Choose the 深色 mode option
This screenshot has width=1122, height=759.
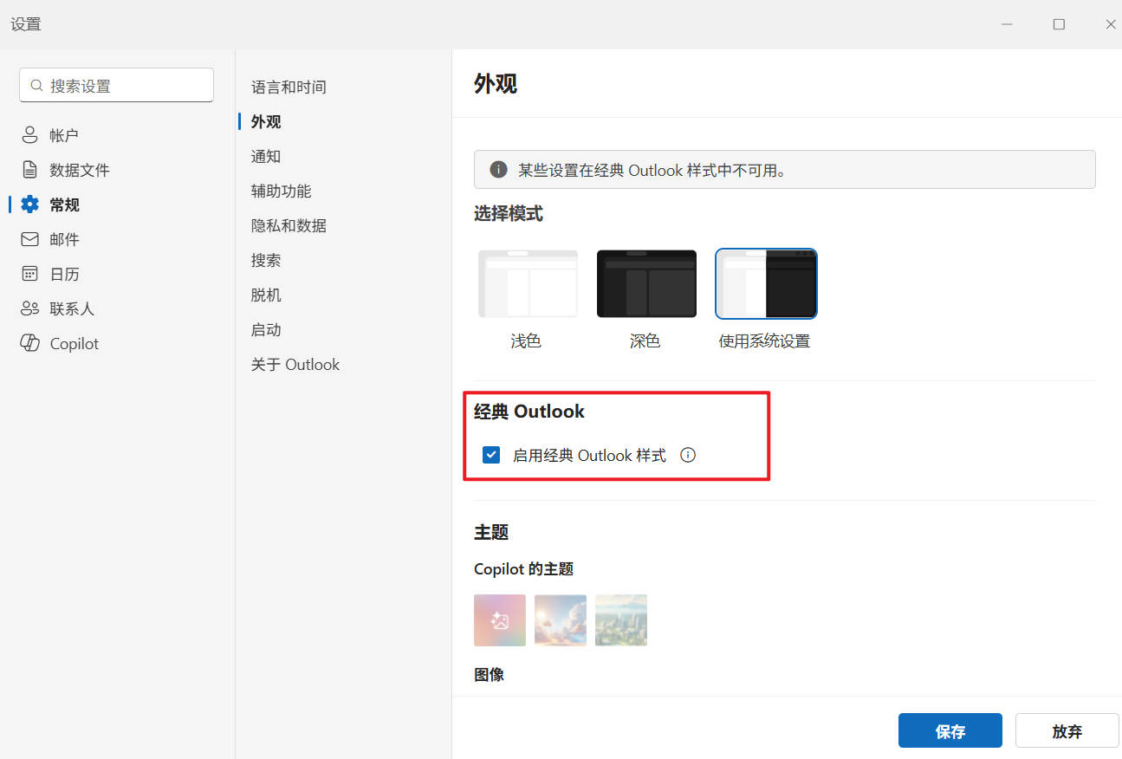point(646,284)
